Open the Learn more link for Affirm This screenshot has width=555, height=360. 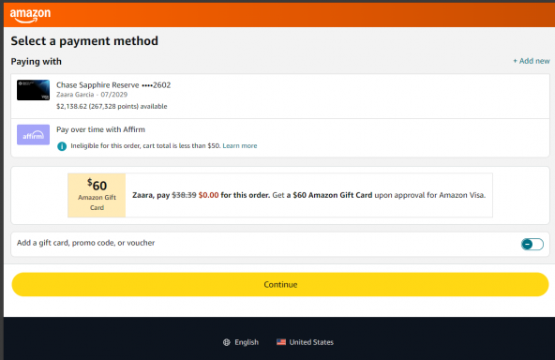[x=240, y=146]
